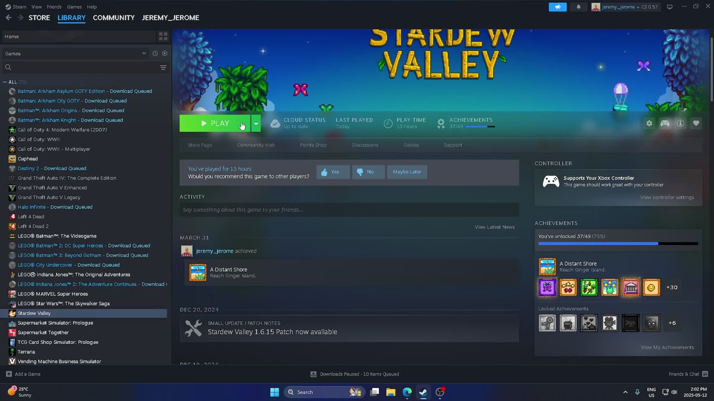Click A Distant Shore icon in activity feed

(197, 273)
